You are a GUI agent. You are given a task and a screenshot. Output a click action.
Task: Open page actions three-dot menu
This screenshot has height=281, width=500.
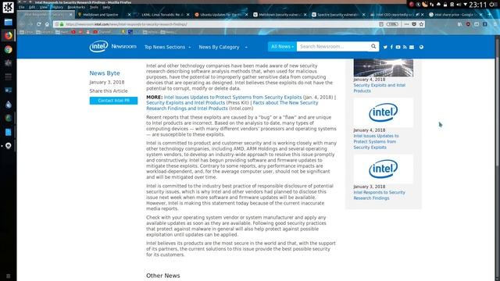(x=406, y=24)
